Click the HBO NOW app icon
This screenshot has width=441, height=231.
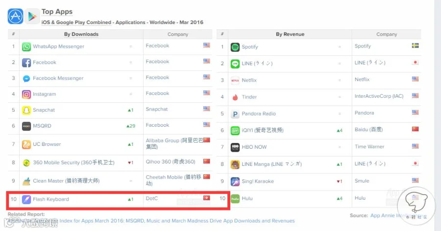[x=235, y=147]
